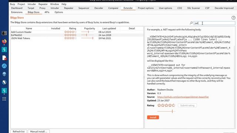Viewport: 237px width, 133px height.
Task: Rate extension using stars beside Rating label
Action: (x=166, y=105)
